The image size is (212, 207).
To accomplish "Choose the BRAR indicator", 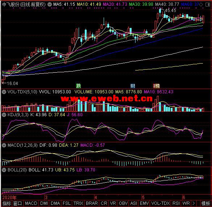I will point(92,203).
